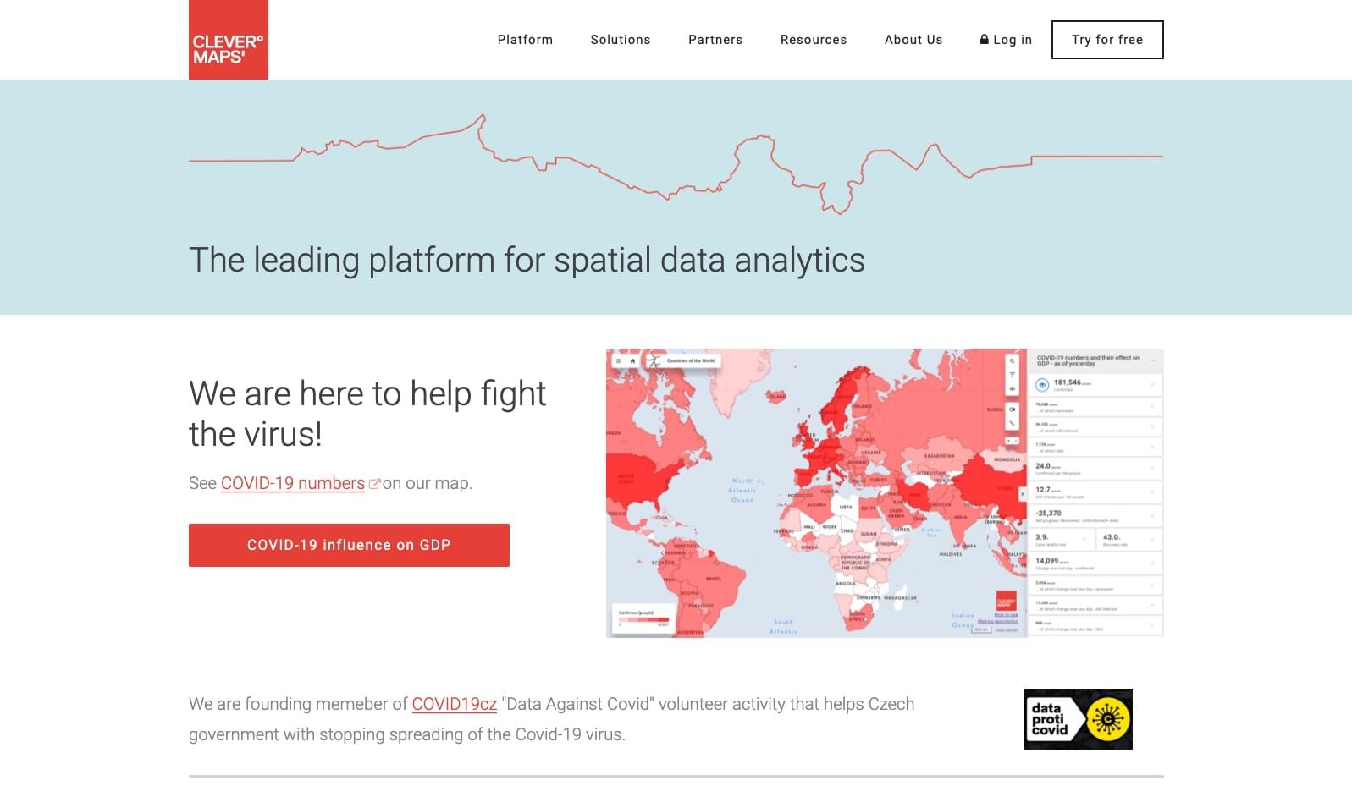This screenshot has height=797, width=1352.
Task: Click the search magnifier icon on the map
Action: tap(1012, 361)
